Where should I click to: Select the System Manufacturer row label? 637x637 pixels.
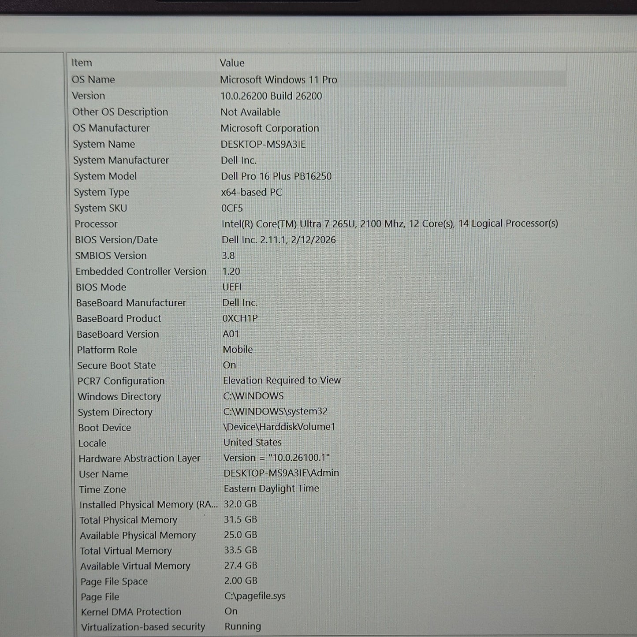coord(121,160)
